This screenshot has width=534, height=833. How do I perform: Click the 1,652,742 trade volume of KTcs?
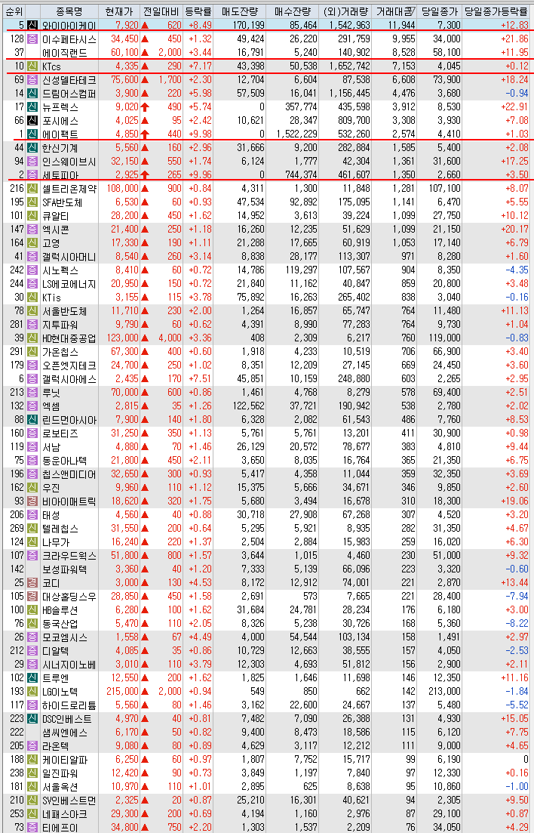[349, 66]
